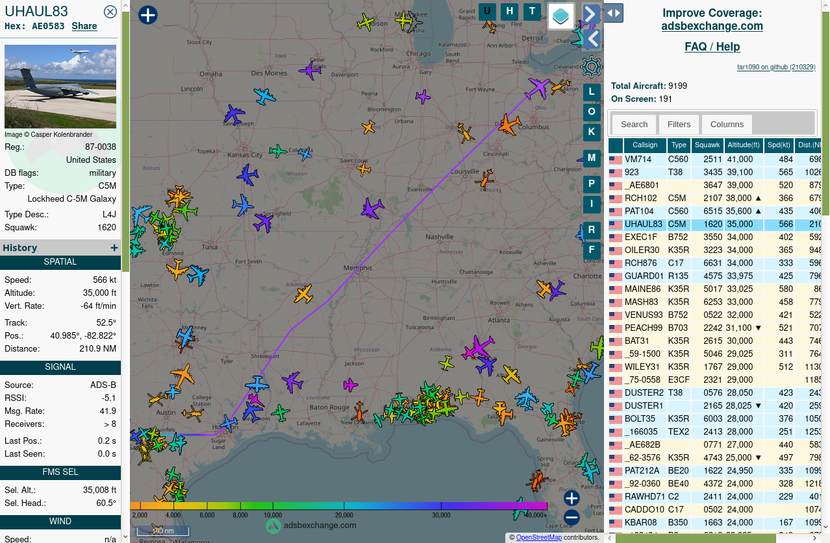The image size is (830, 543).
Task: Open the Share link for UHAUL83
Action: click(84, 26)
